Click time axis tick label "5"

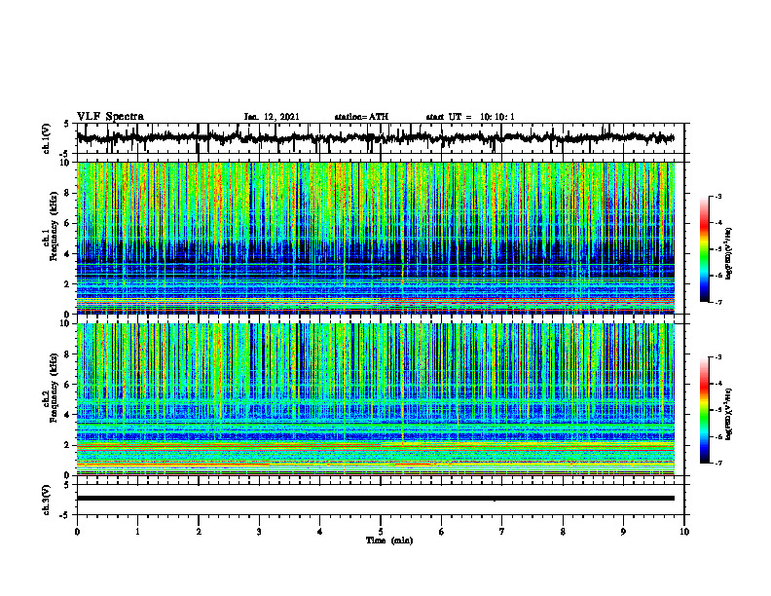(381, 532)
